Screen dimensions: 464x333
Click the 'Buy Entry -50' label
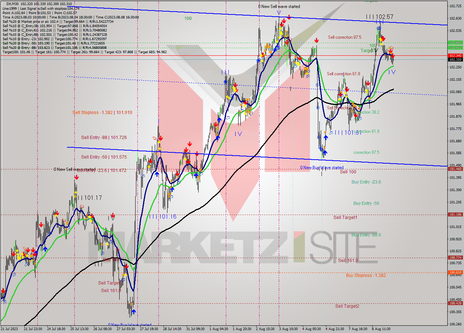click(366, 203)
